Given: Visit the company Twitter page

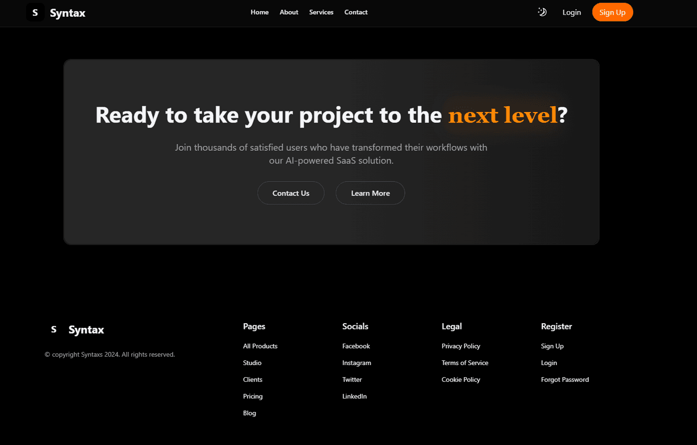Looking at the screenshot, I should point(352,379).
